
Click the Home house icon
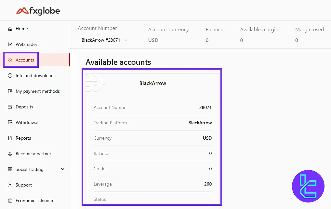click(x=10, y=29)
